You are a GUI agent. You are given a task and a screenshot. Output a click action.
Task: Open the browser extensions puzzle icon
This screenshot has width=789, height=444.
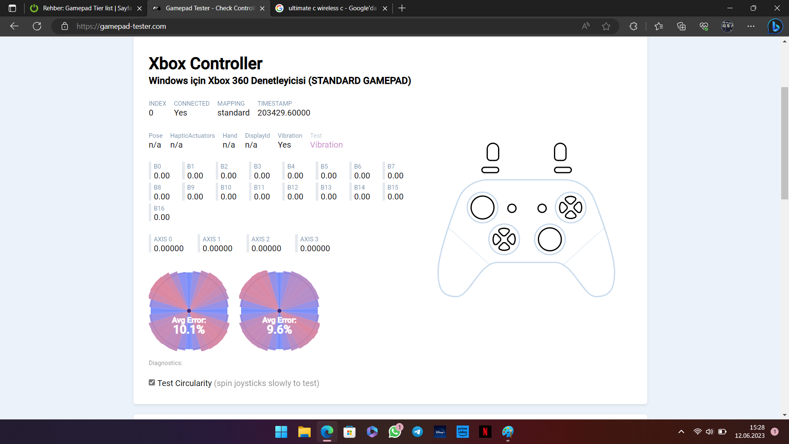[x=633, y=26]
